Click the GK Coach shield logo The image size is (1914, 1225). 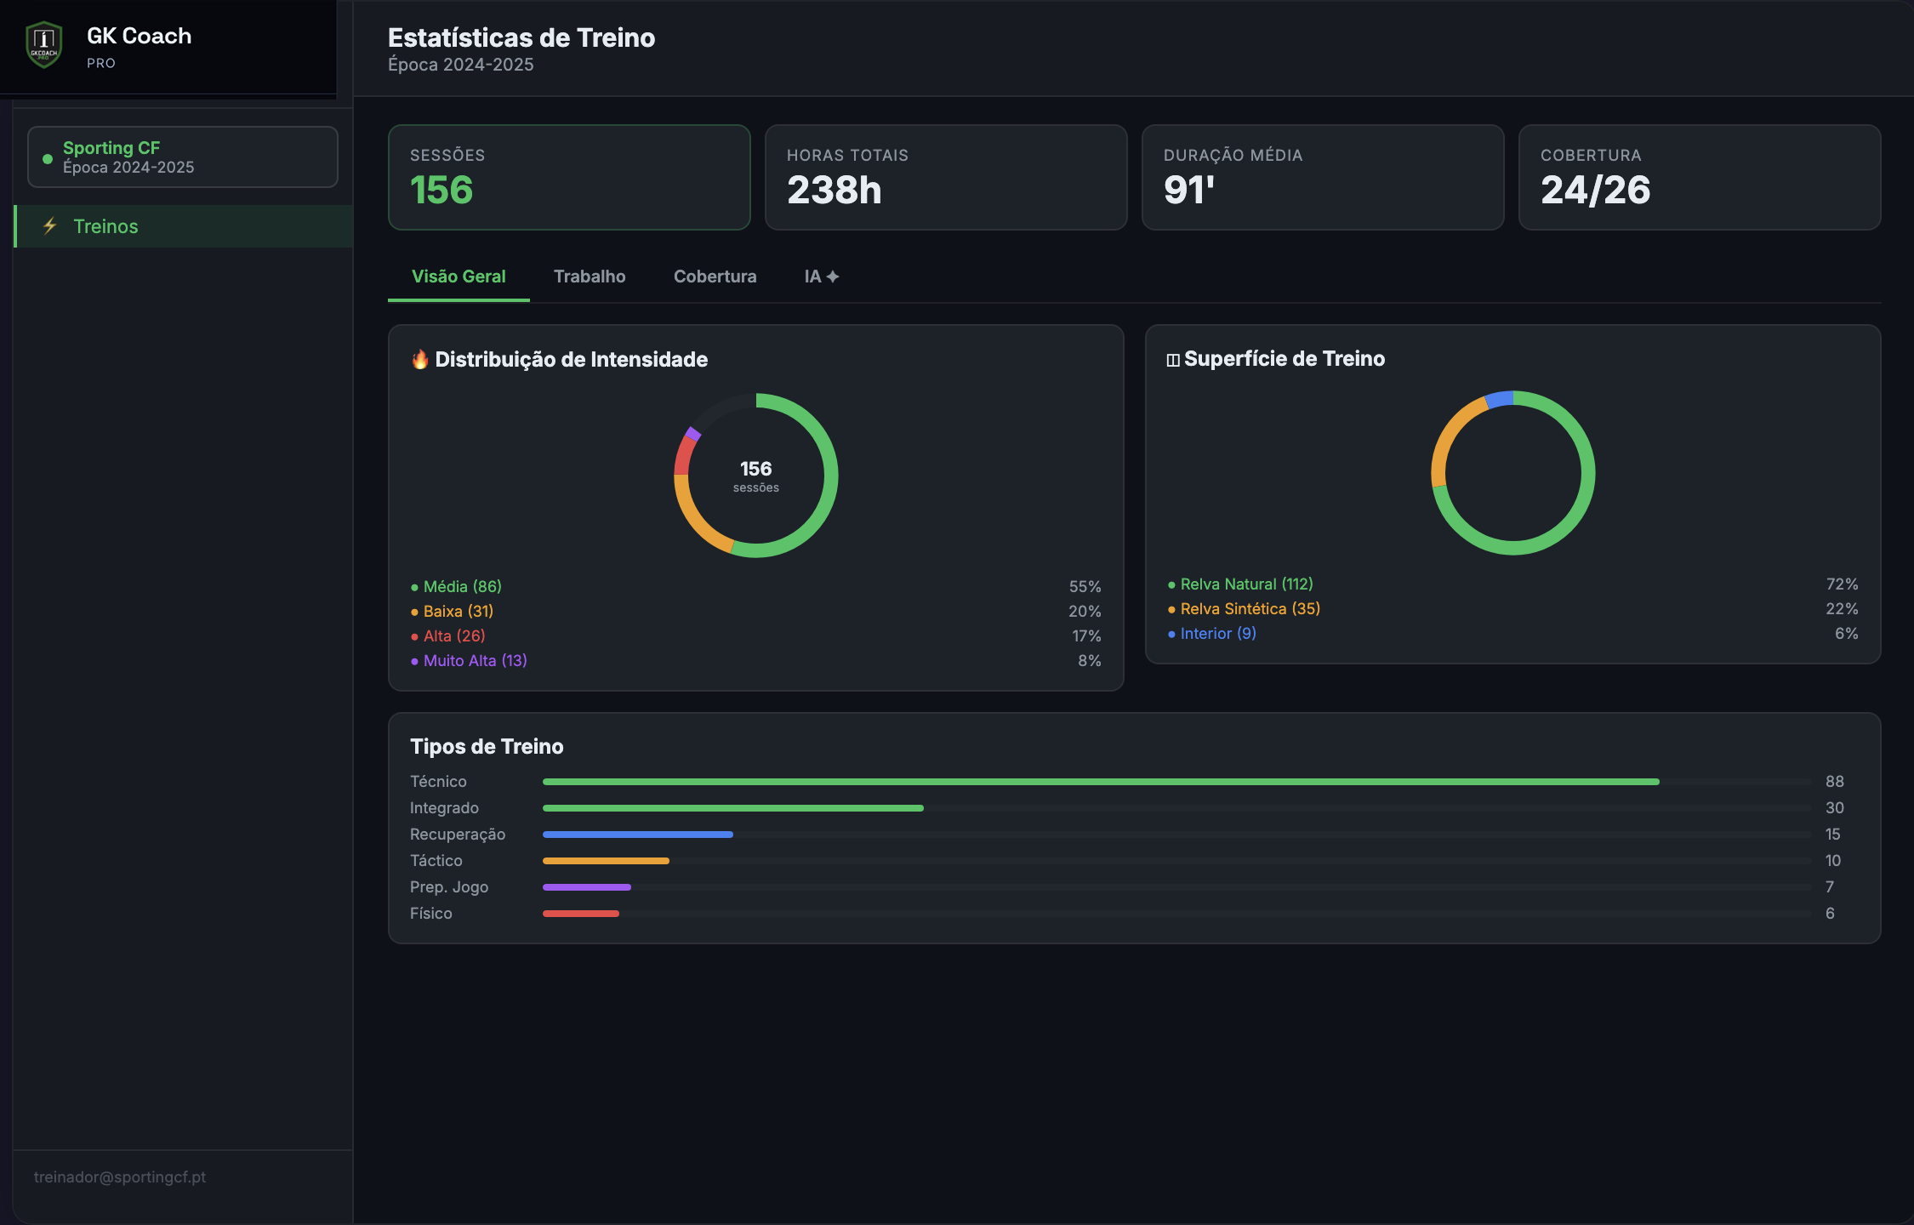coord(43,45)
